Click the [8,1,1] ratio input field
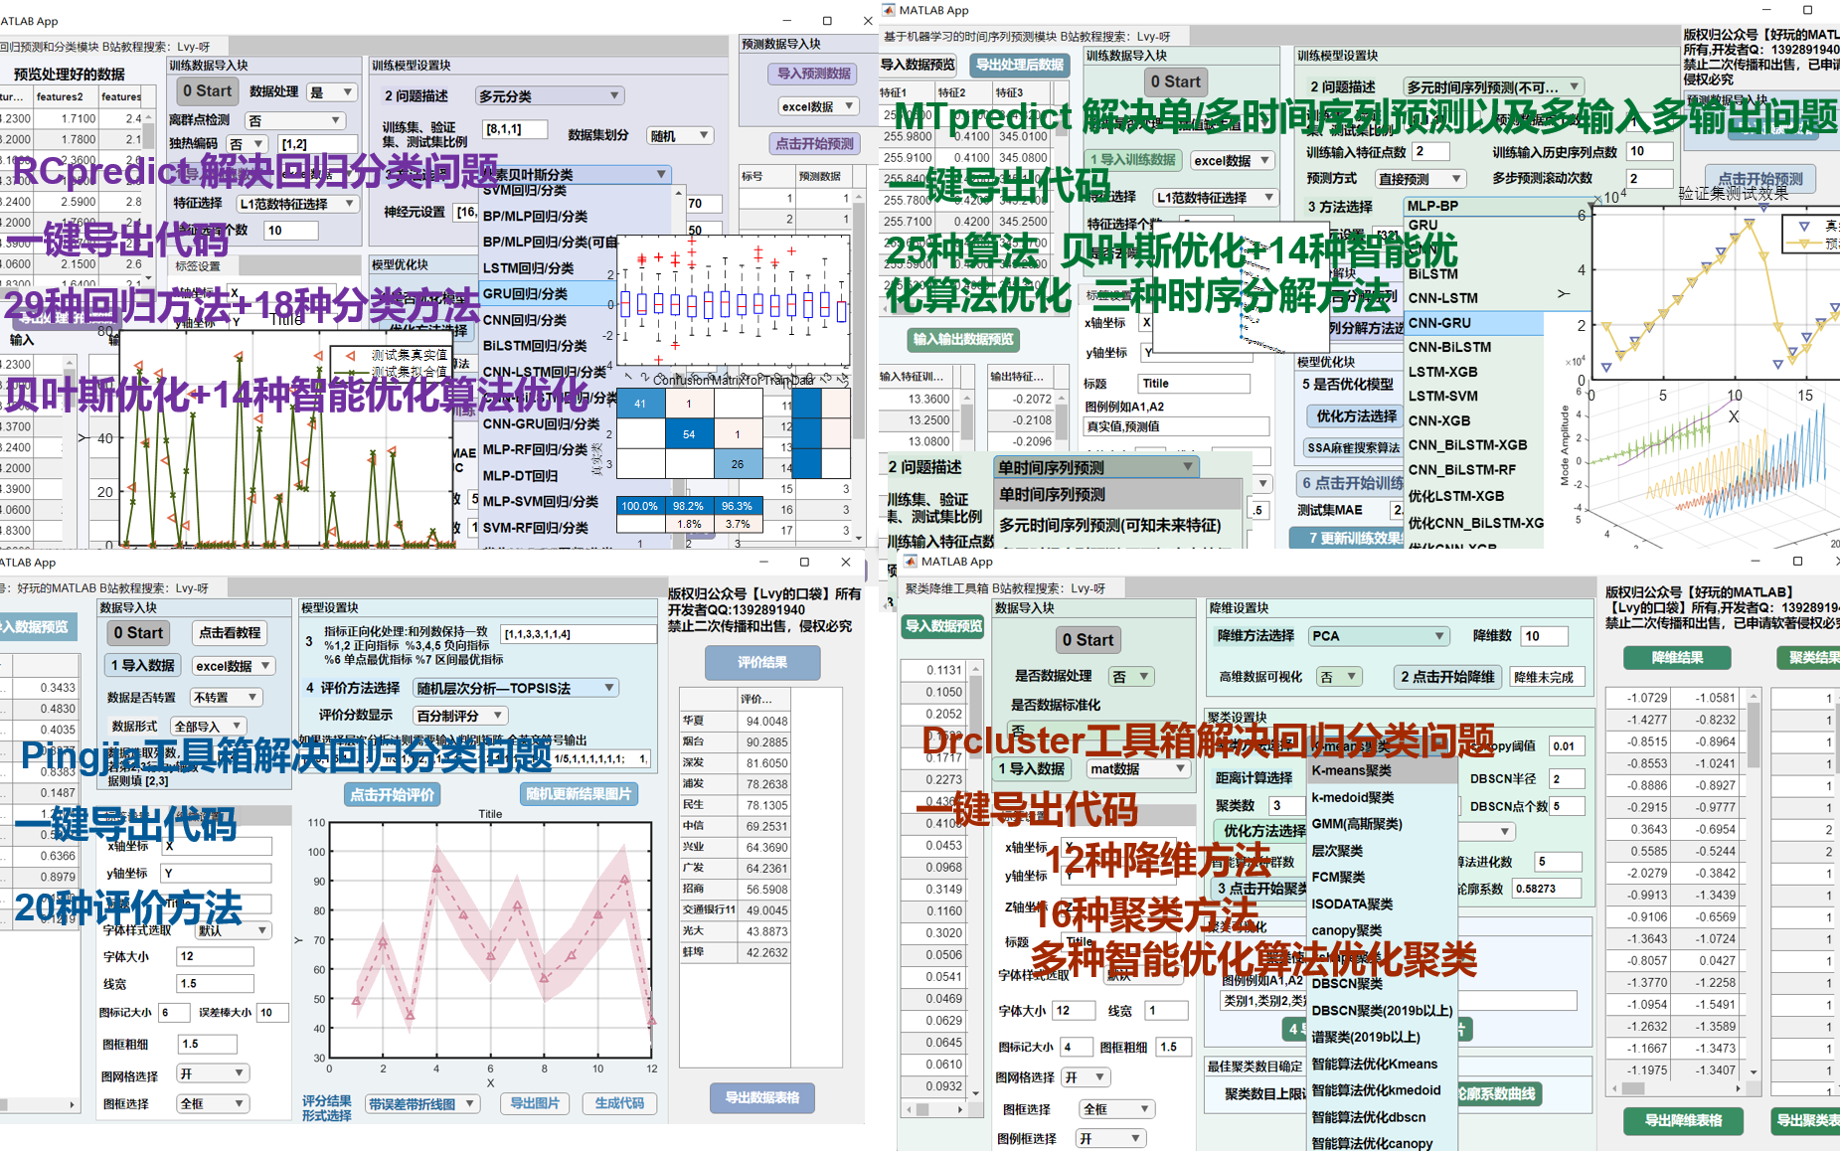Image resolution: width=1840 pixels, height=1151 pixels. click(x=515, y=129)
